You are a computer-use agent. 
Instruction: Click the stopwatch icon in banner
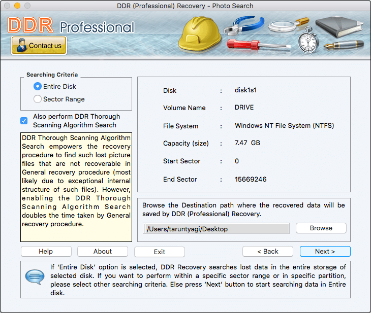point(308,41)
